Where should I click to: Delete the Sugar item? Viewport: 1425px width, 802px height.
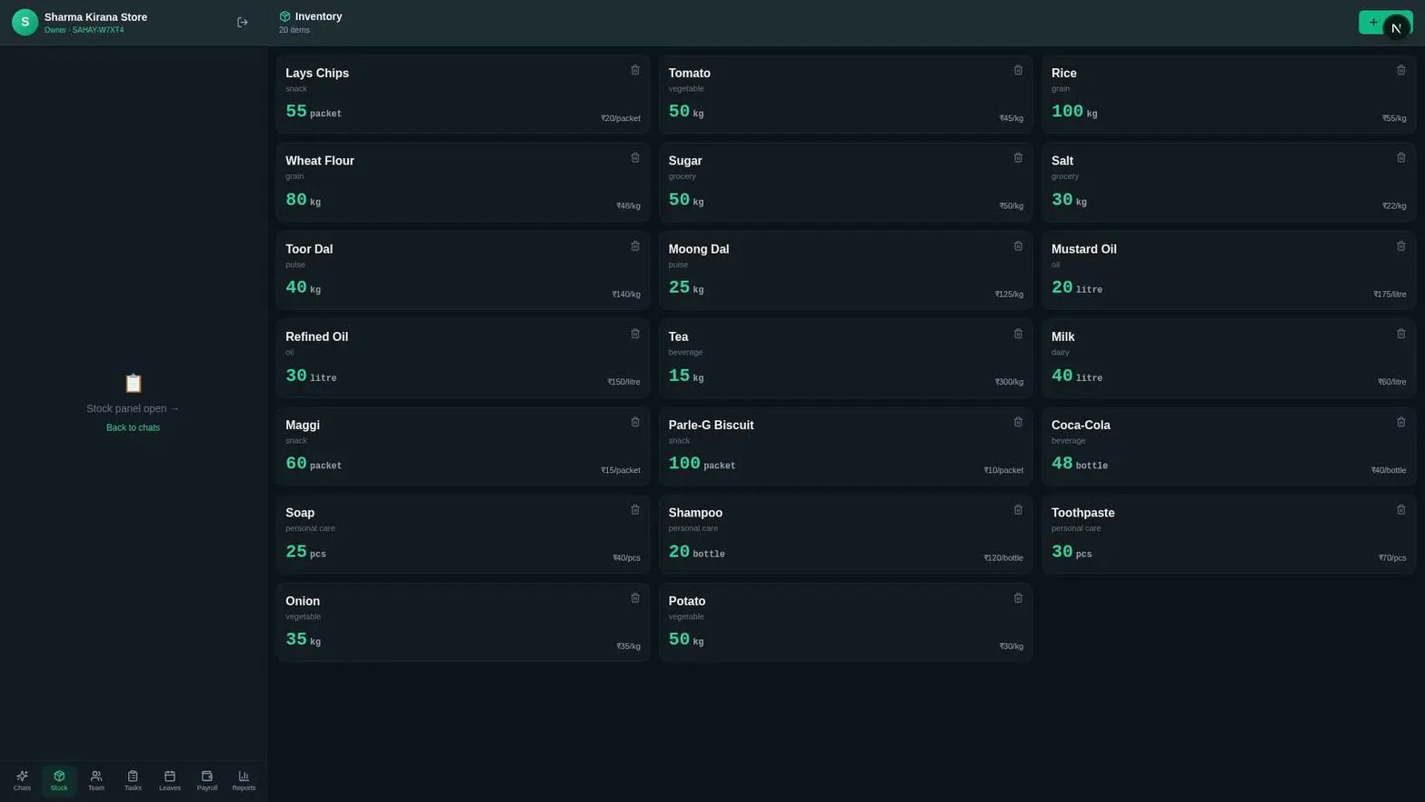[1018, 157]
